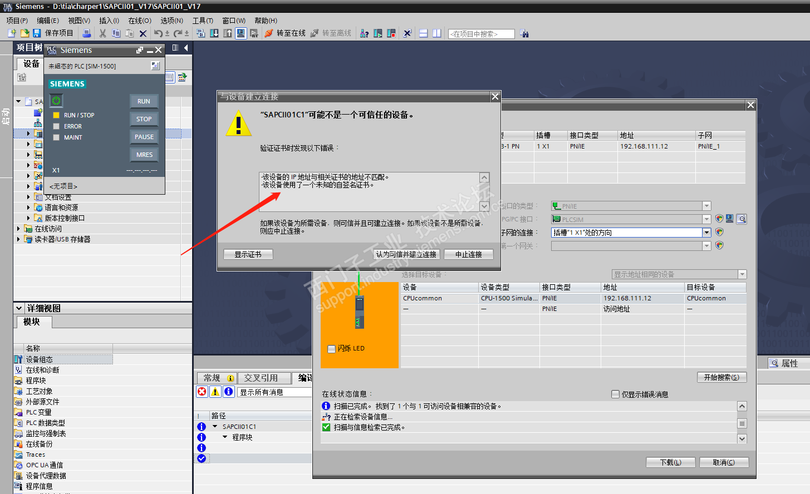This screenshot has height=494, width=810.
Task: Collapse the 详细视图 panel
Action: (x=19, y=308)
